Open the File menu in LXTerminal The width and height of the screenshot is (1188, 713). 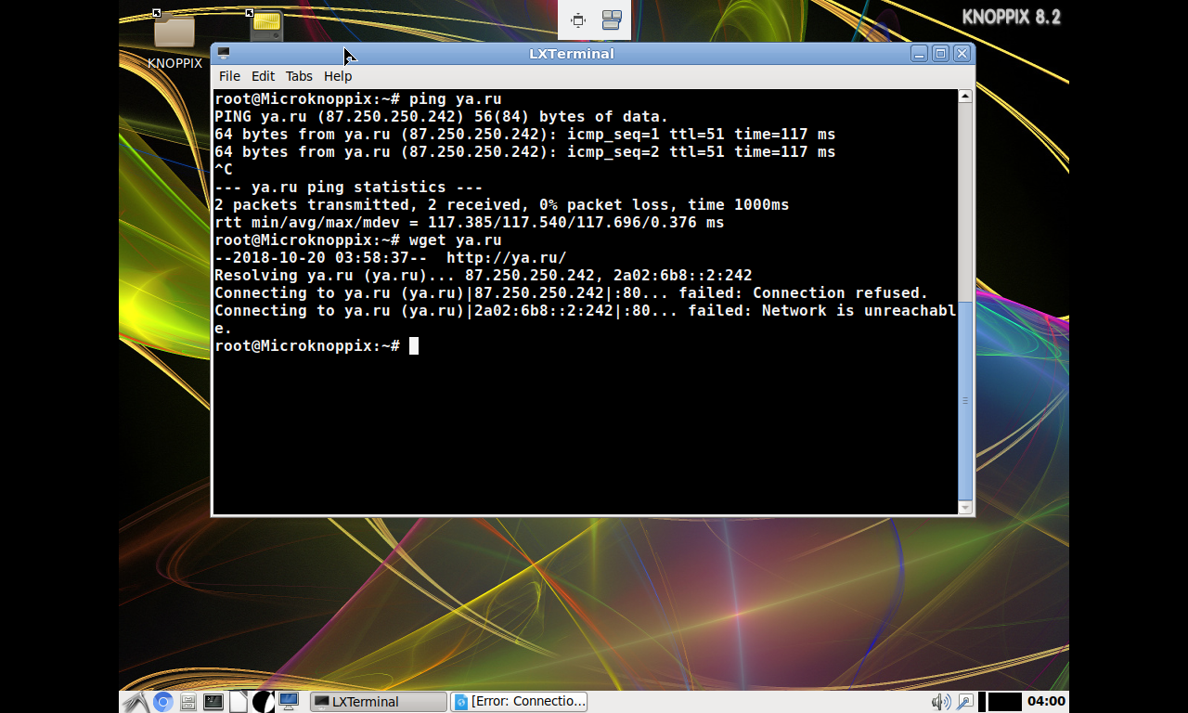pyautogui.click(x=229, y=76)
